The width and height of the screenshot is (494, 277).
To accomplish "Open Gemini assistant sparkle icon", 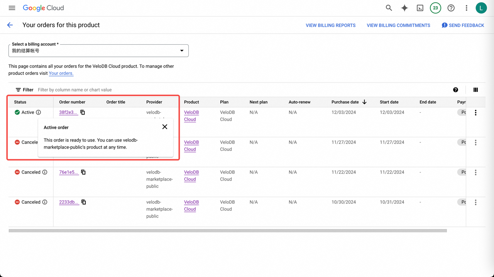I will (x=404, y=8).
